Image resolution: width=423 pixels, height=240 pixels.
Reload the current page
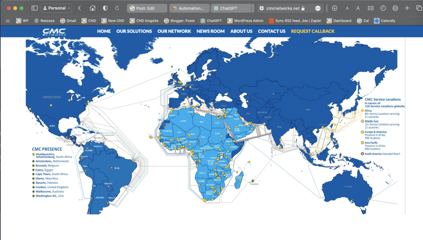click(117, 8)
